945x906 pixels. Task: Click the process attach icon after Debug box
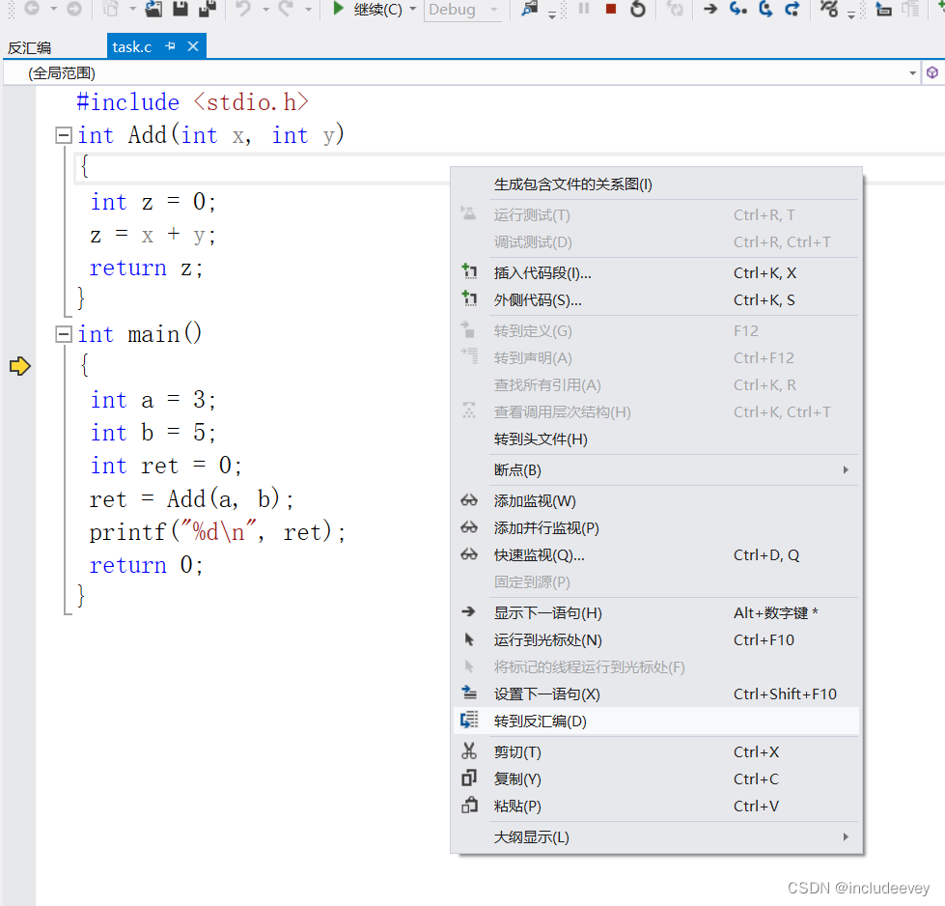[x=529, y=9]
